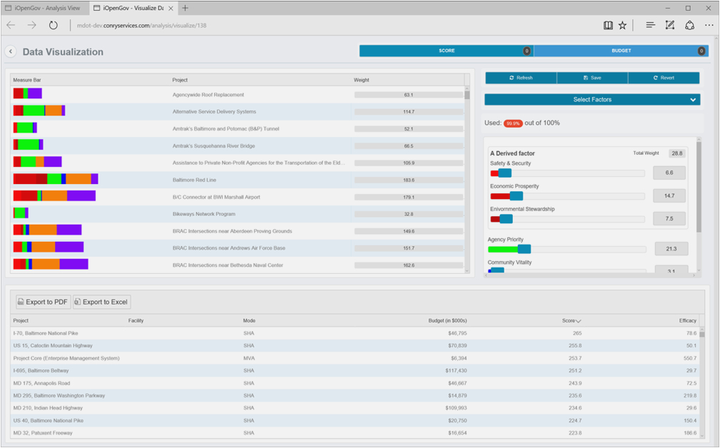Switch to the BUDGET tab
720x448 pixels.
click(x=621, y=51)
